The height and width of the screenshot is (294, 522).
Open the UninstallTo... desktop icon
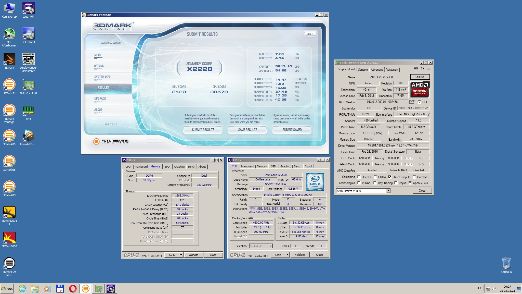(28, 138)
